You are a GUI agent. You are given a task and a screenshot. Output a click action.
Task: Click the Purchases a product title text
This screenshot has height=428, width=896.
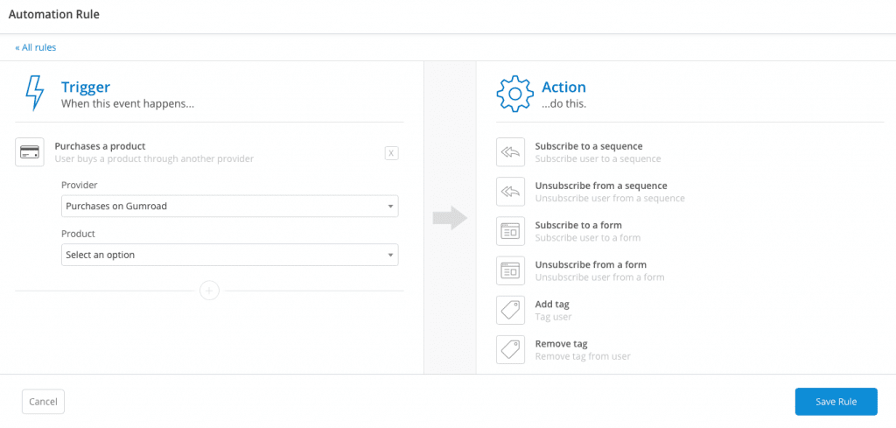[100, 146]
